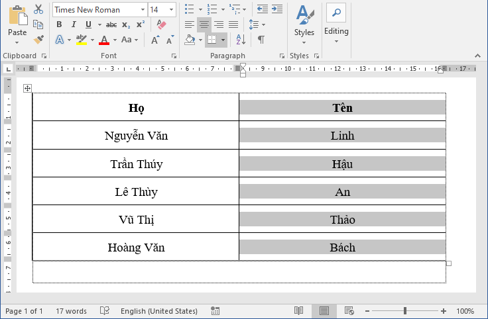Click the Shrink Font icon
Screen dimensions: 488x319
(170, 40)
